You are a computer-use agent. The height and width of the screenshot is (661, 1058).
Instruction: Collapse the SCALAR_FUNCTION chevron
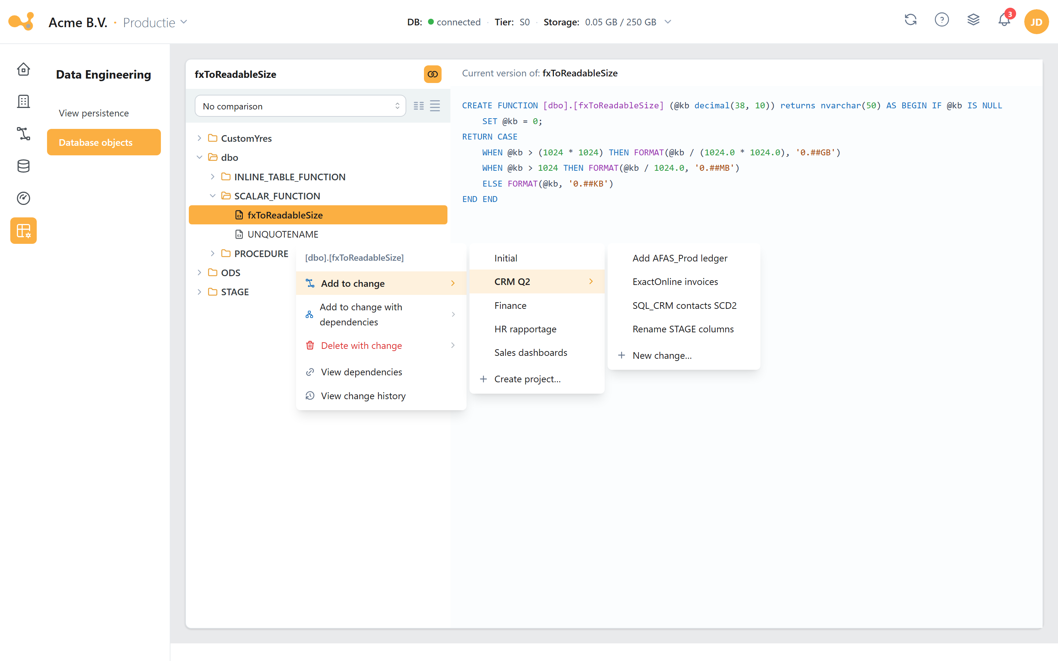pos(212,196)
